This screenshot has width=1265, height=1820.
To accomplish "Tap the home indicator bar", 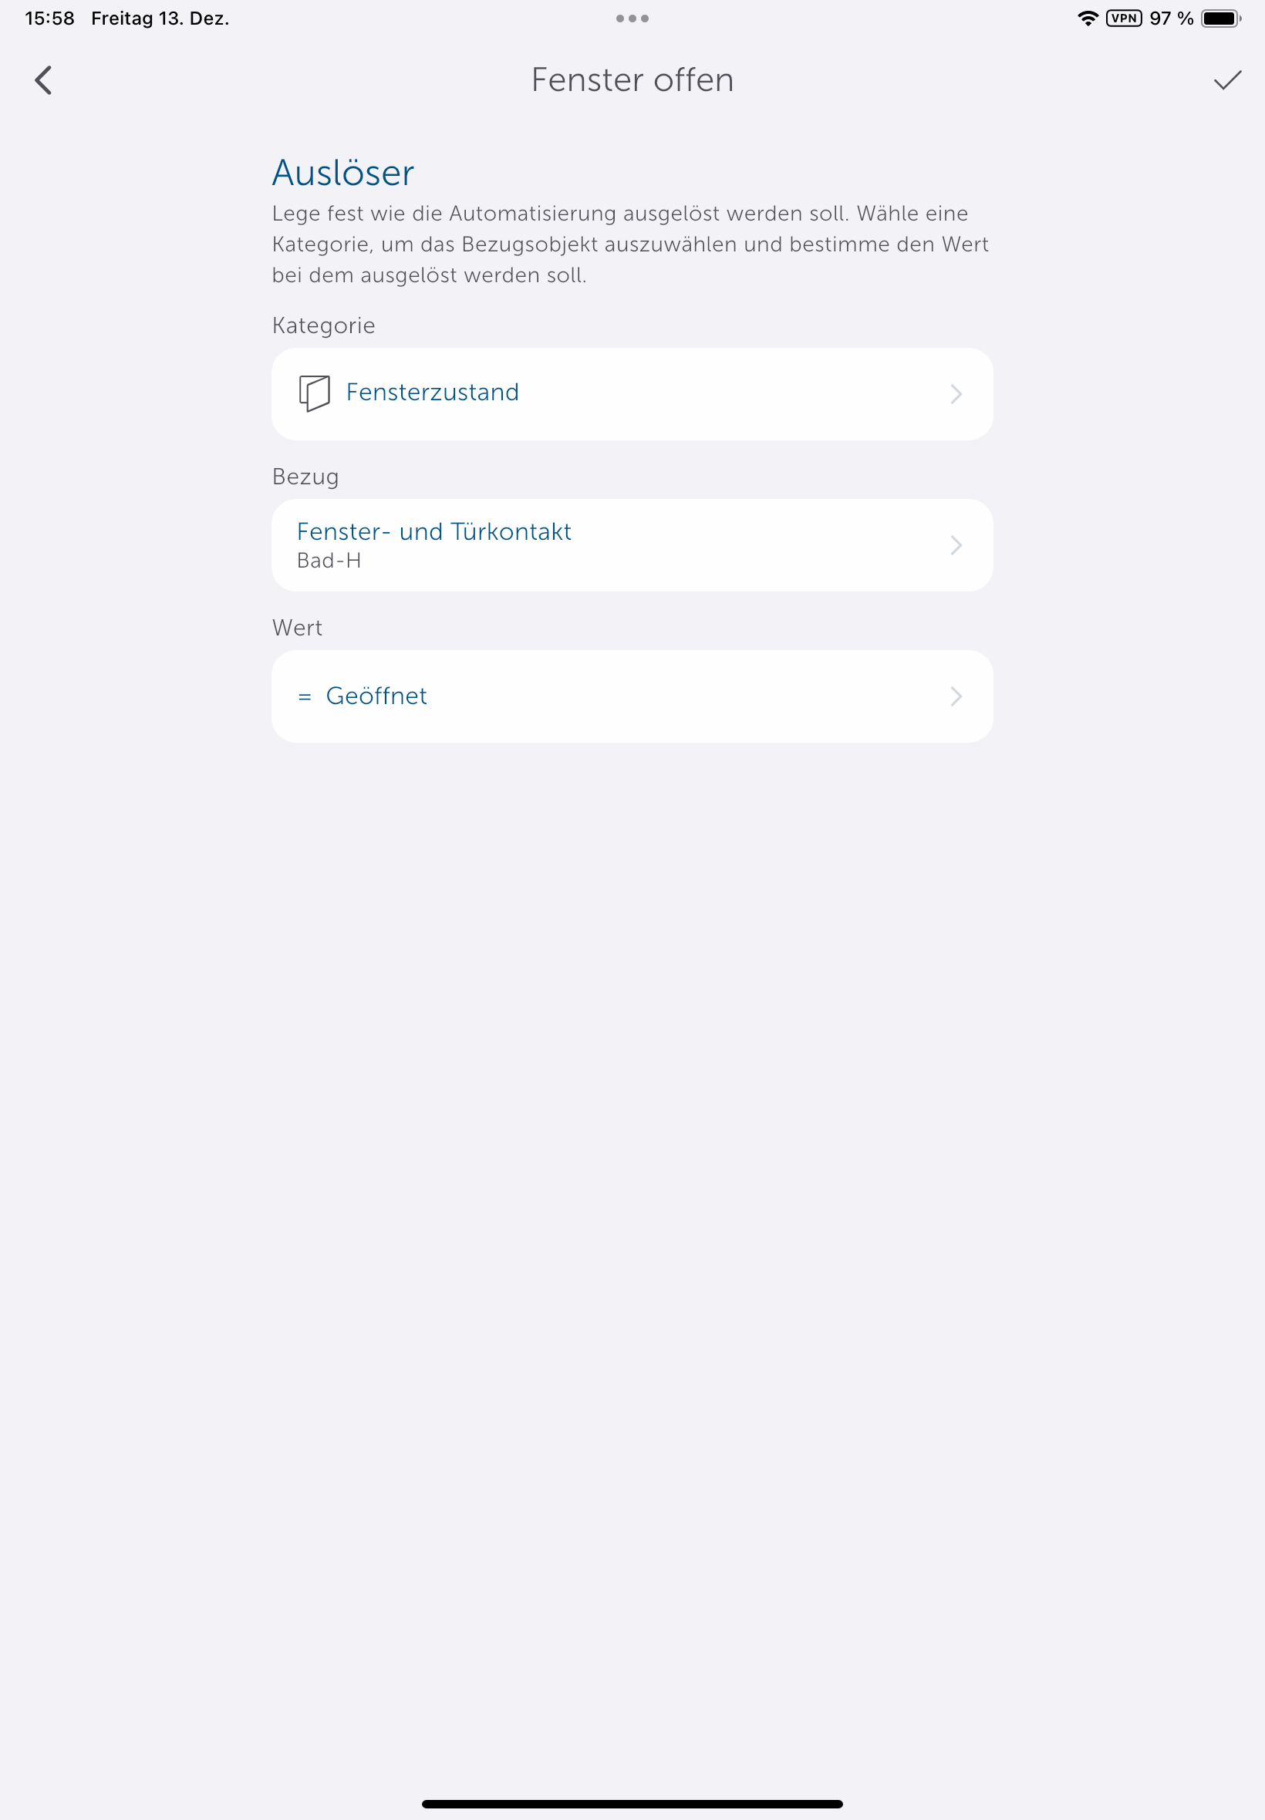I will 632,1803.
